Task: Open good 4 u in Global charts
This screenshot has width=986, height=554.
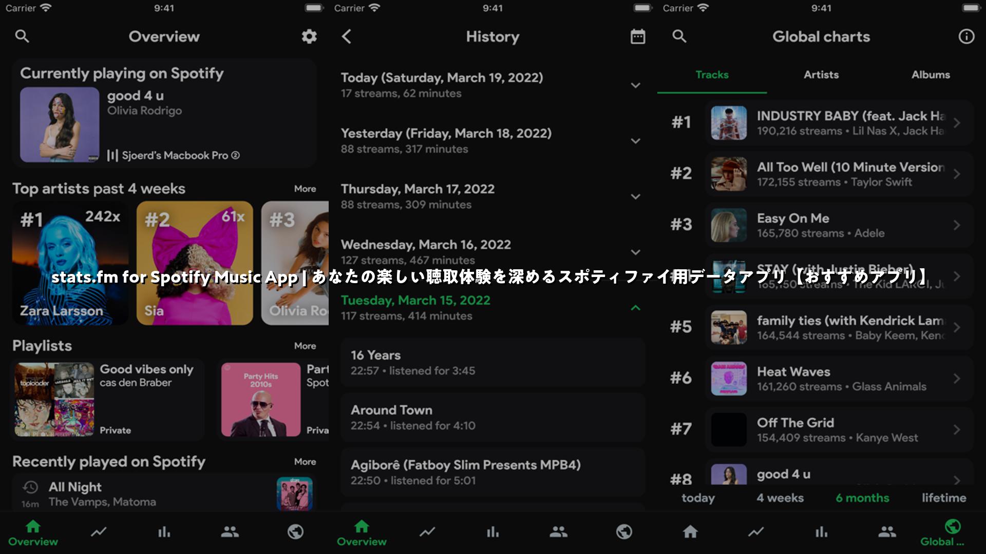Action: coord(839,473)
